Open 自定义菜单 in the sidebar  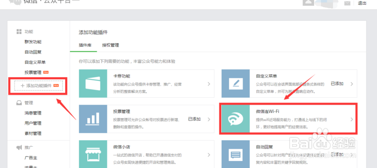pos(35,62)
